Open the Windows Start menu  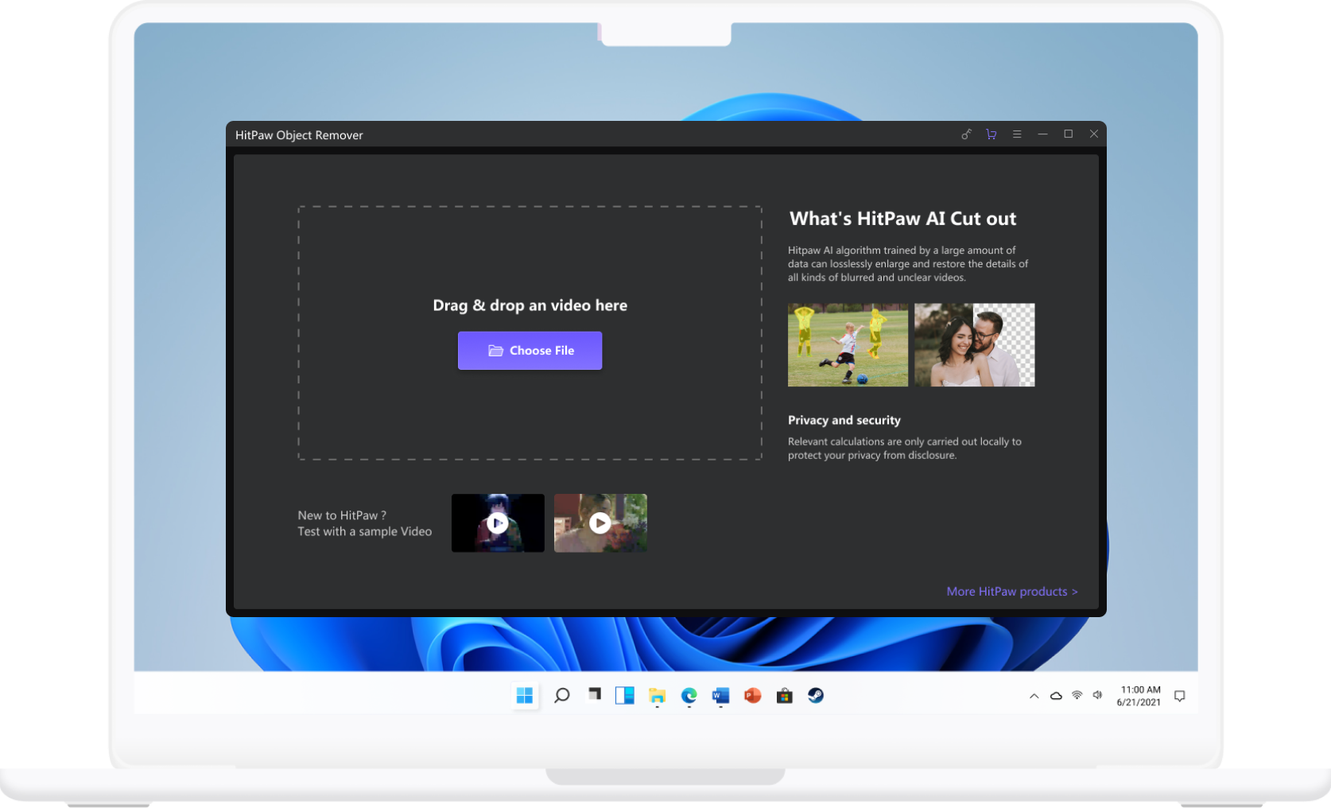[x=525, y=696]
